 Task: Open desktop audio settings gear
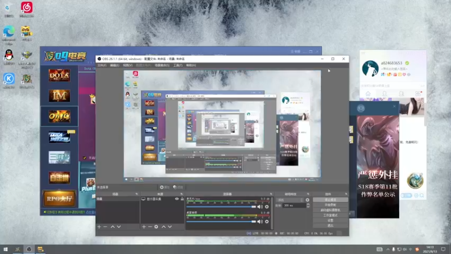point(267,221)
